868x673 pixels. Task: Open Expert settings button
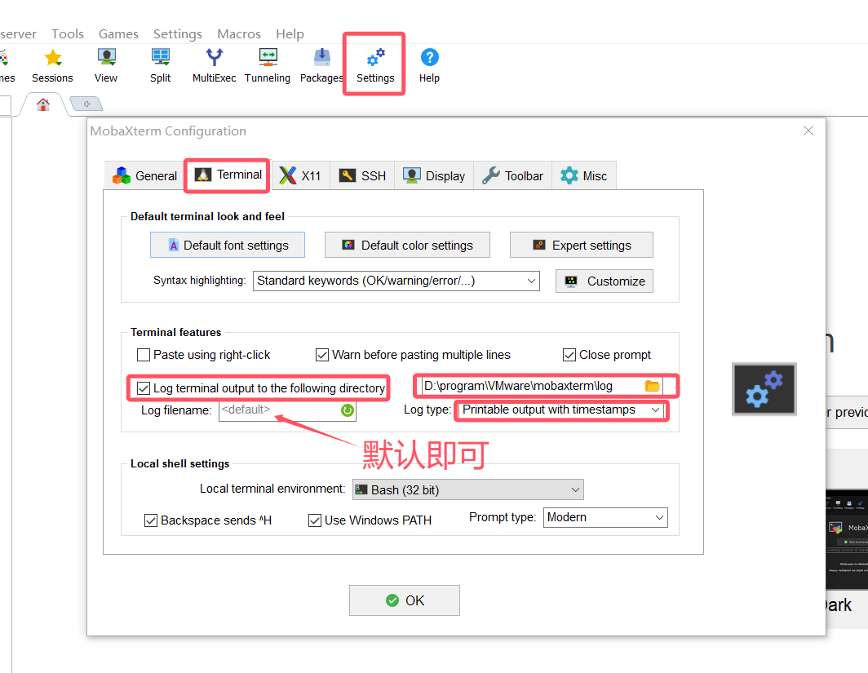point(581,245)
